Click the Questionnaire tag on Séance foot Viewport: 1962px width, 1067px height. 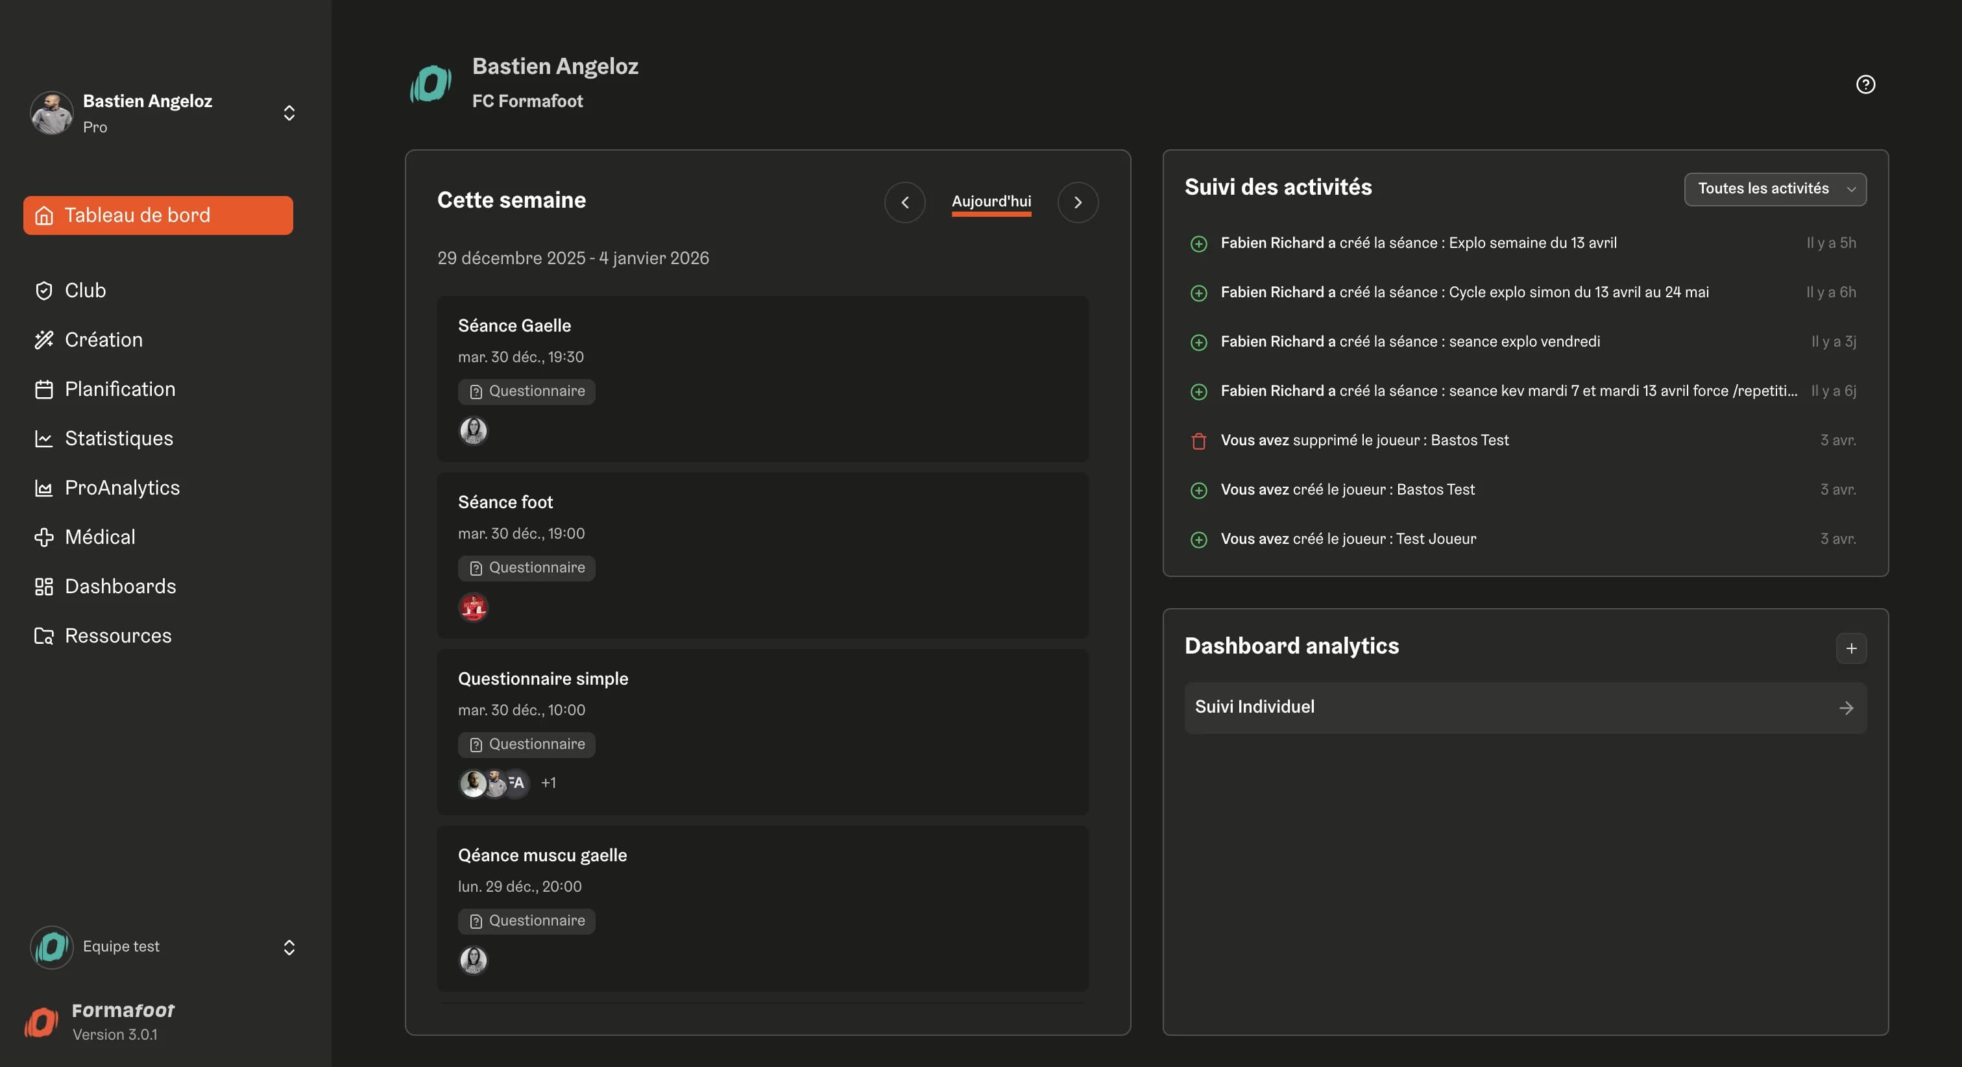526,568
